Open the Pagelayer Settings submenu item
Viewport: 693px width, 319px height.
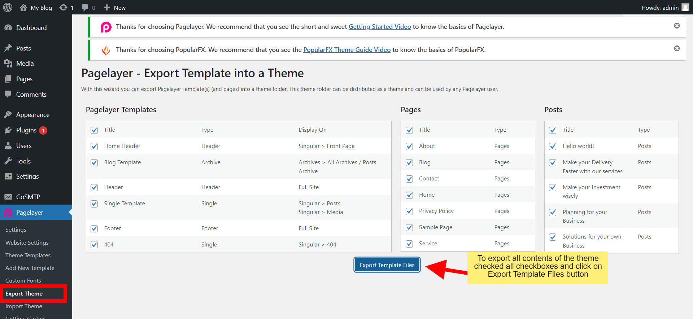click(16, 230)
